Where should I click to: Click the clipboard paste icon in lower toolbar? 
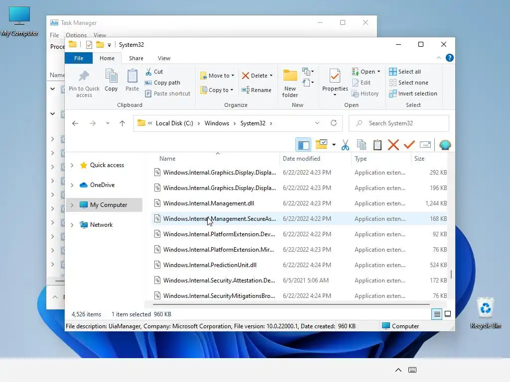[378, 145]
